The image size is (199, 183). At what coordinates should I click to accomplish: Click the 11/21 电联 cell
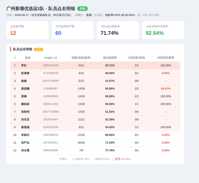81,119
